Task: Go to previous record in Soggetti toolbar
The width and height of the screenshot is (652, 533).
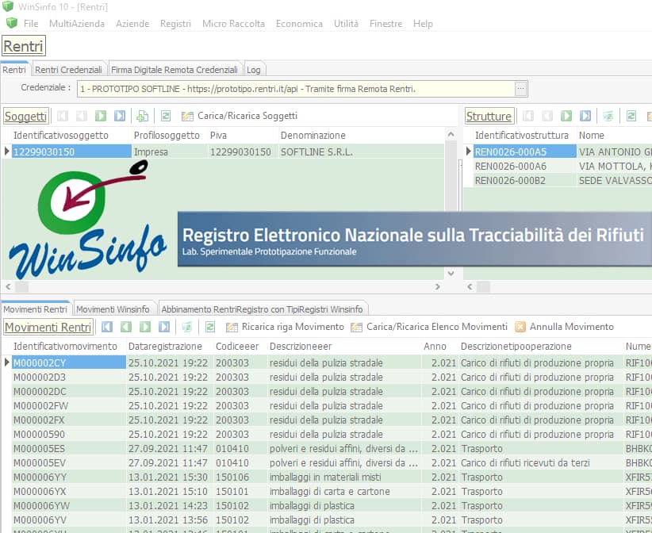Action: click(82, 116)
